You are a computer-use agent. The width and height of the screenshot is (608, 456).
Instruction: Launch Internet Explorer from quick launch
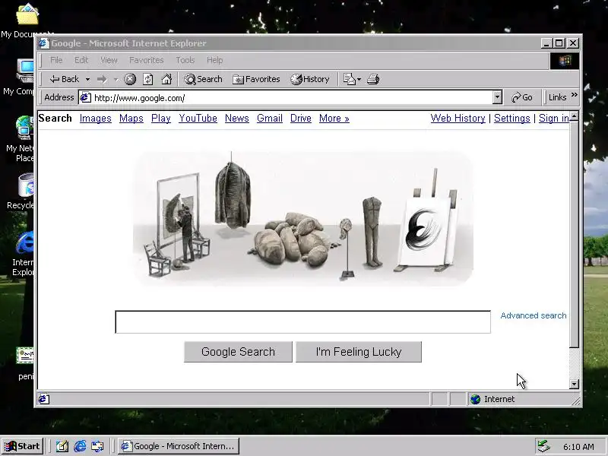click(x=80, y=446)
